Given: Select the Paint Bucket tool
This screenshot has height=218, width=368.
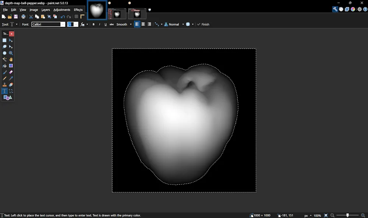Looking at the screenshot, I should pos(4,66).
